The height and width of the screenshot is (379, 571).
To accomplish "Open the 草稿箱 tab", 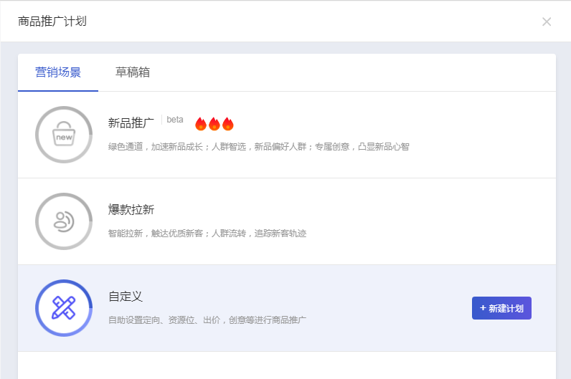I will (133, 72).
